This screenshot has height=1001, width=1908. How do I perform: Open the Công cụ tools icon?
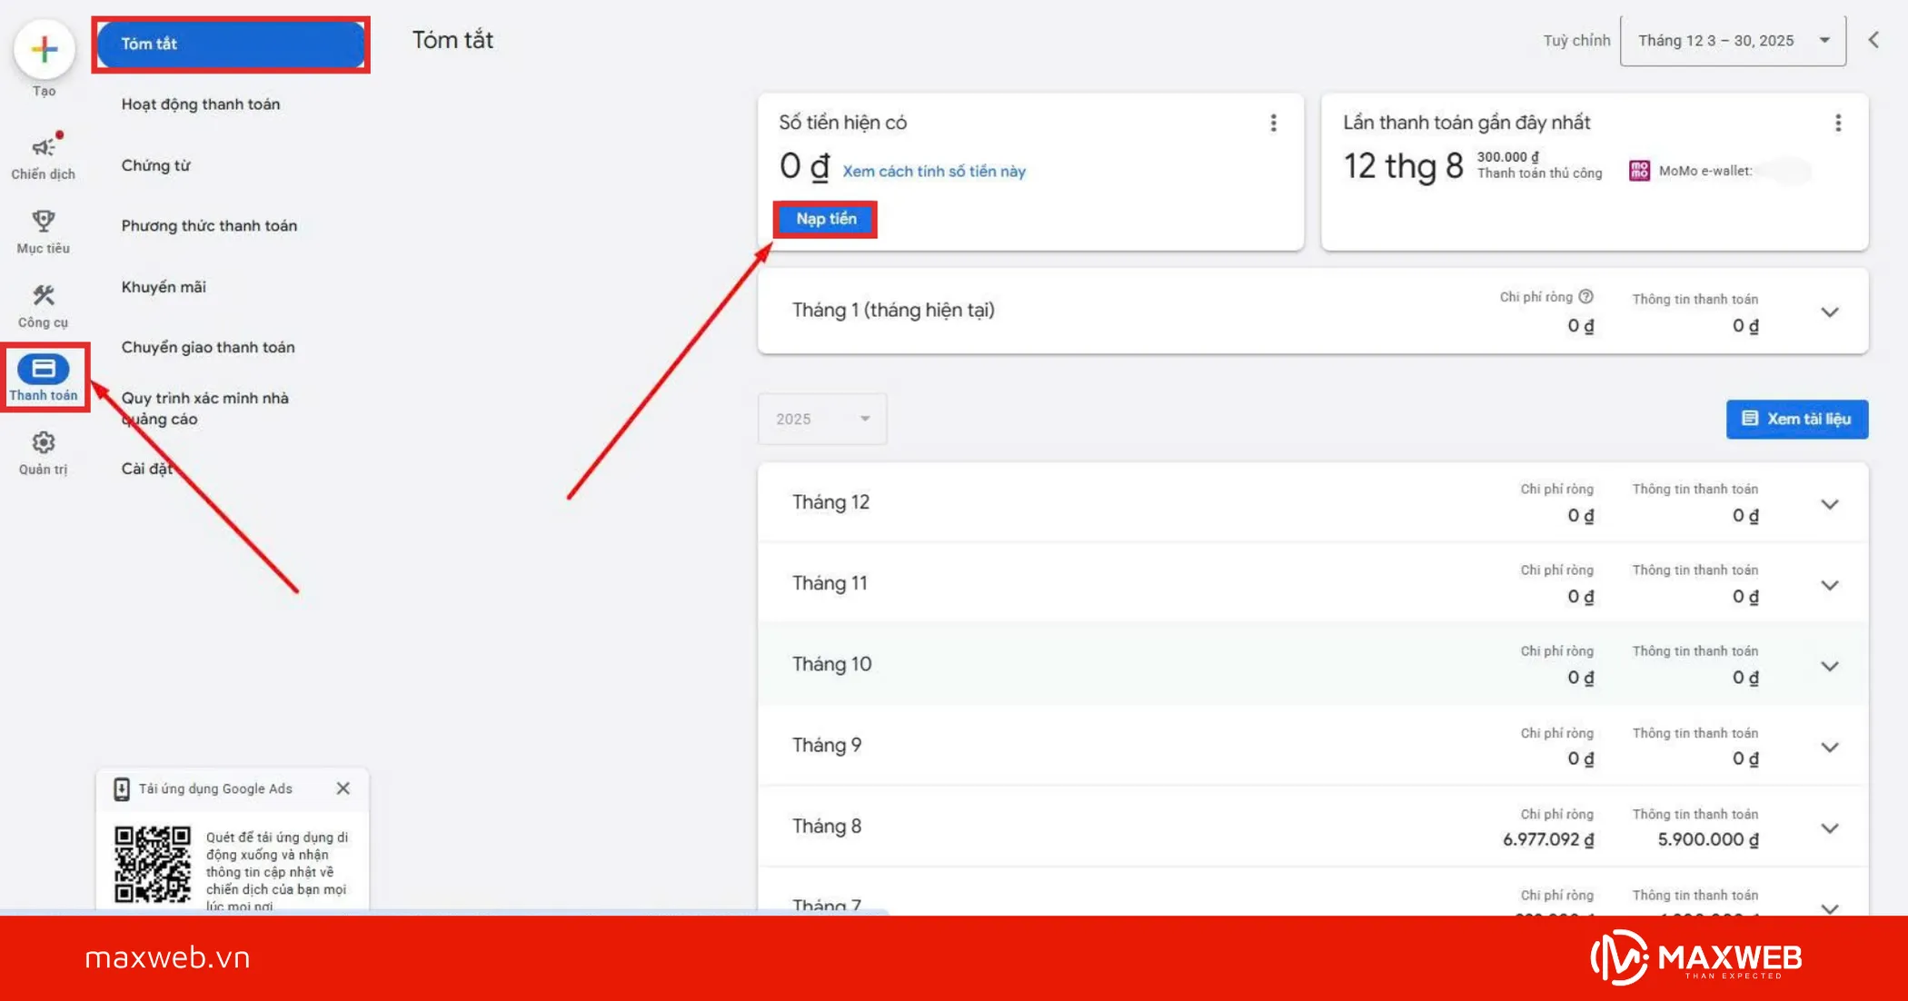(x=43, y=294)
